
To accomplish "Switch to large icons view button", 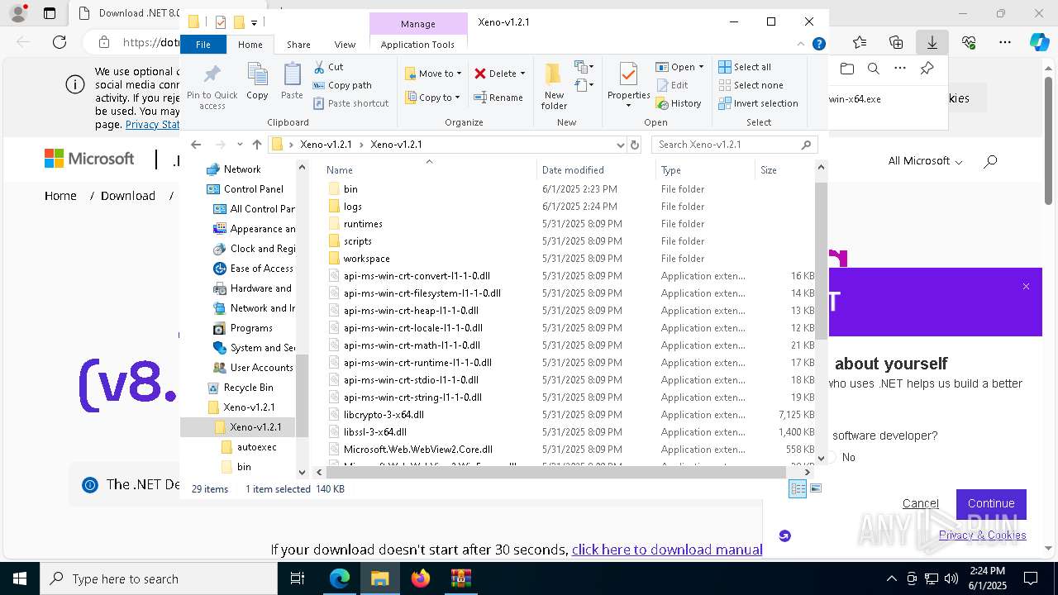I will [816, 489].
